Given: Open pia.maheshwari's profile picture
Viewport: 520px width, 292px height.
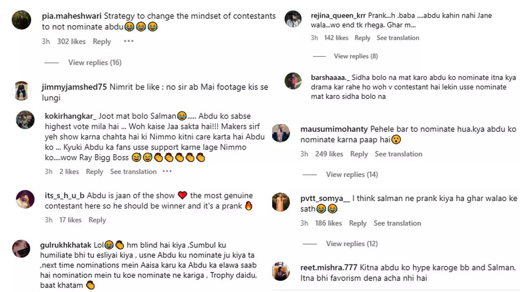Looking at the screenshot, I should tap(22, 20).
